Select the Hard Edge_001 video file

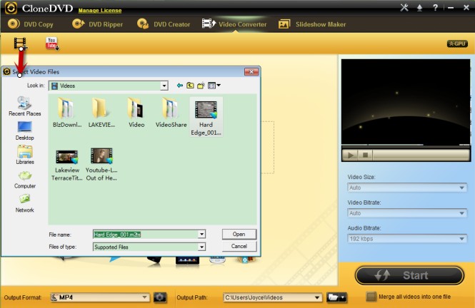tap(206, 117)
